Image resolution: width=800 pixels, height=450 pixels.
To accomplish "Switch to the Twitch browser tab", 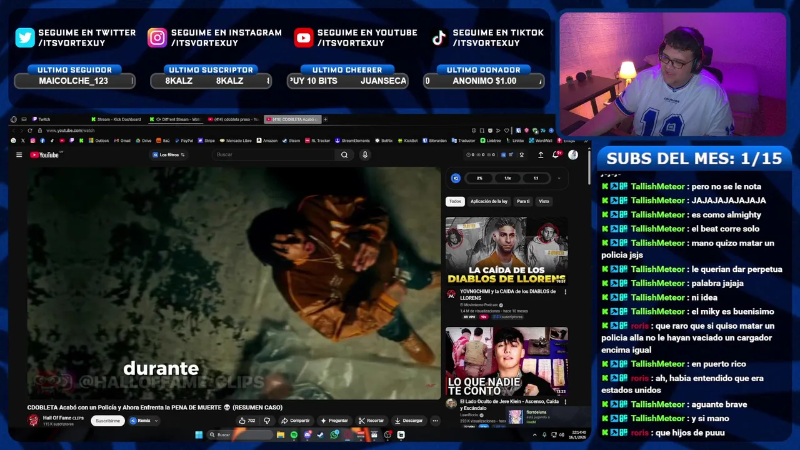I will click(41, 119).
